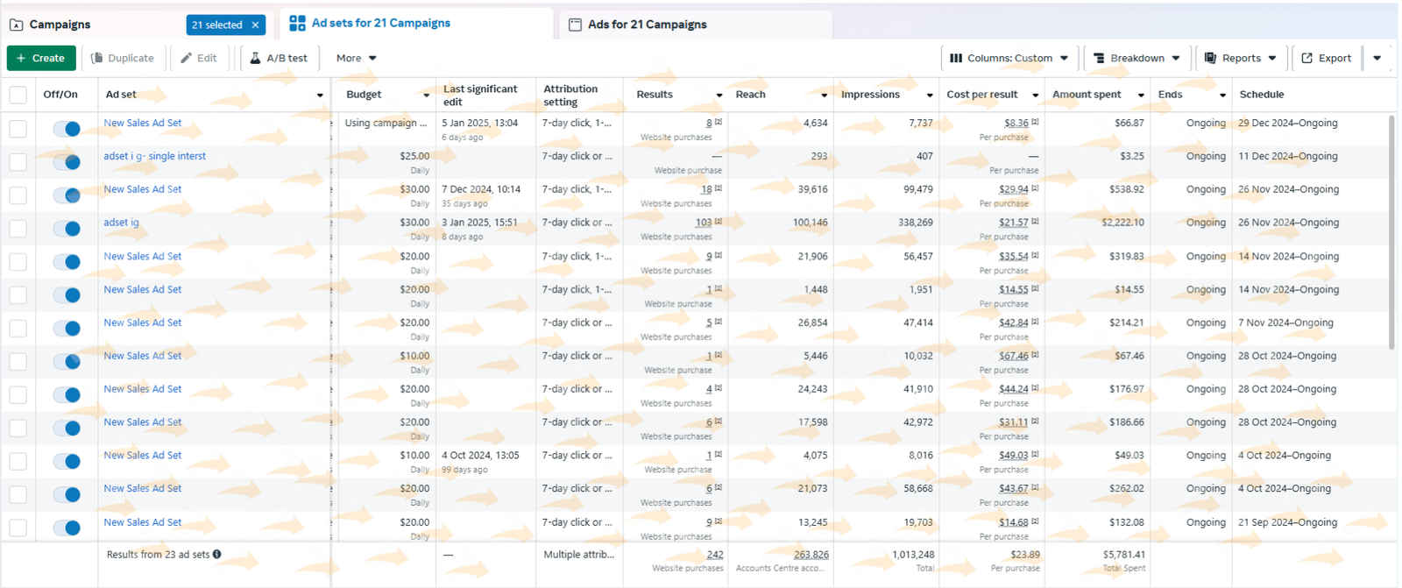The image size is (1402, 588).
Task: Turn off 'adset i g- single interst' switch
Action: [x=67, y=162]
